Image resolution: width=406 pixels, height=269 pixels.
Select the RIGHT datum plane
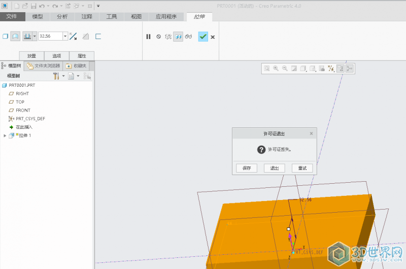(x=22, y=93)
